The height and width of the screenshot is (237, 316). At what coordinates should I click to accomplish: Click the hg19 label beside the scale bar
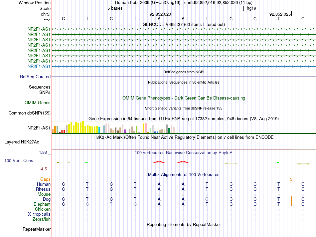point(251,8)
